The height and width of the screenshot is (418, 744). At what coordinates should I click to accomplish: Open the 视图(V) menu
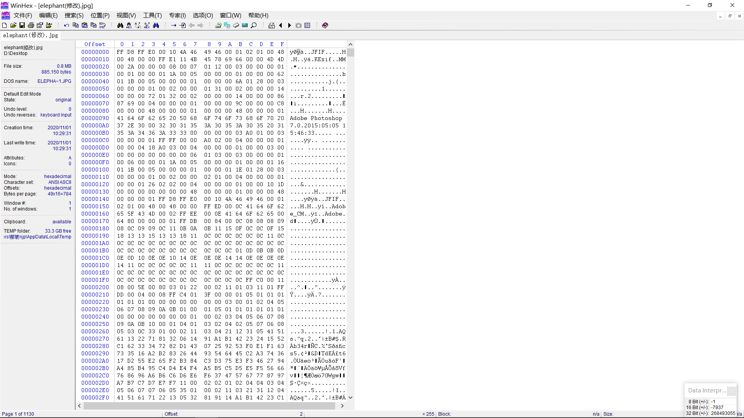[126, 15]
